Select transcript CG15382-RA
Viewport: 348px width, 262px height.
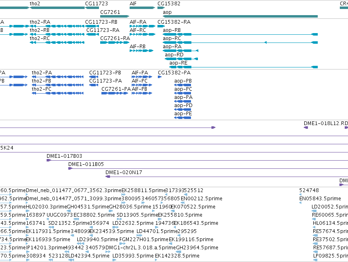[x=174, y=22]
